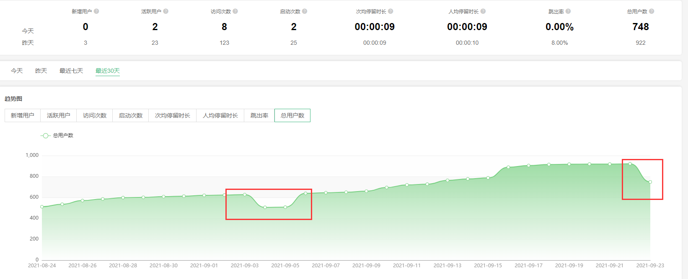Click the chart data point for 2021-09-11
This screenshot has height=279, width=688.
pos(407,185)
